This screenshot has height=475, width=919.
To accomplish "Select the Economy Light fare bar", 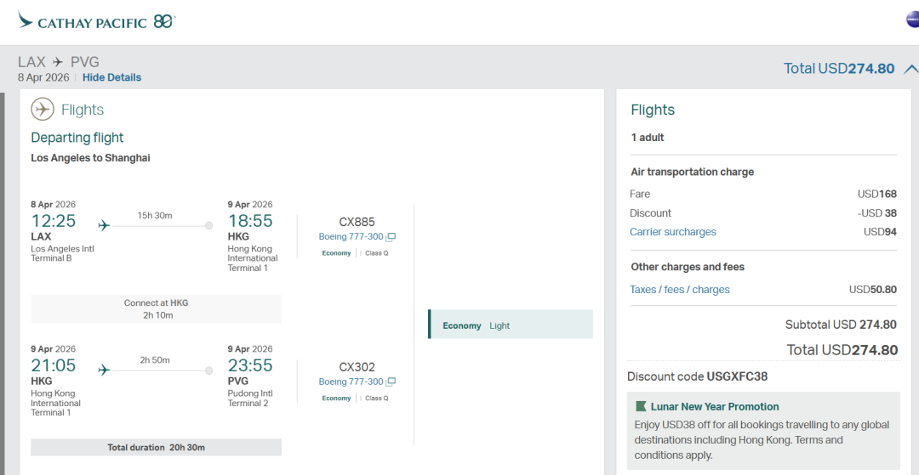I will tap(511, 325).
